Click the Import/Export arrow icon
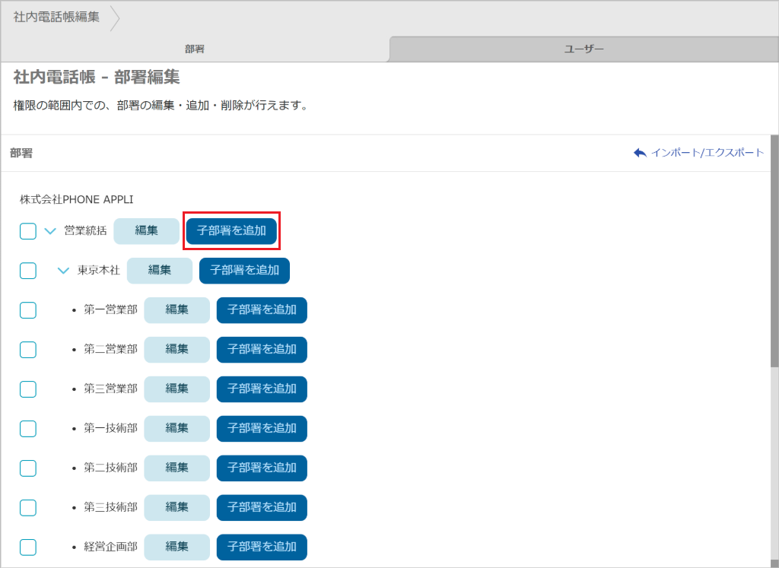This screenshot has height=568, width=779. pyautogui.click(x=640, y=153)
